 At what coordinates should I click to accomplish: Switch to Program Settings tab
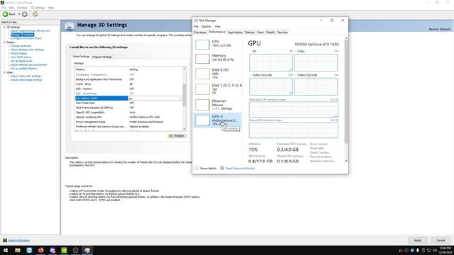(102, 57)
